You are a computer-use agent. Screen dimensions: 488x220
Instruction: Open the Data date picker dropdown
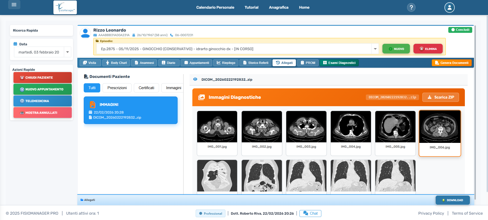67,52
